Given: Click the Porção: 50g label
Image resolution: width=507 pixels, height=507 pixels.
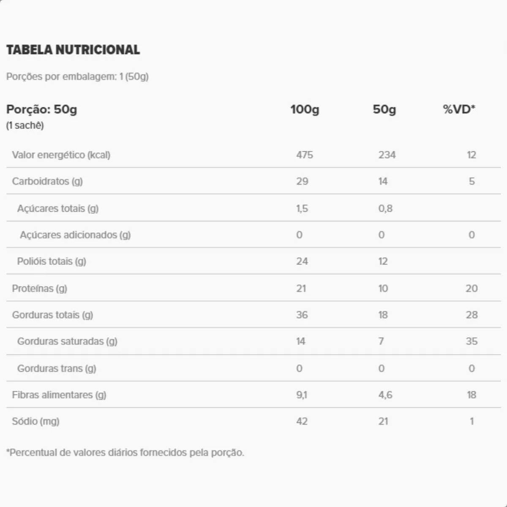Looking at the screenshot, I should click(x=41, y=109).
